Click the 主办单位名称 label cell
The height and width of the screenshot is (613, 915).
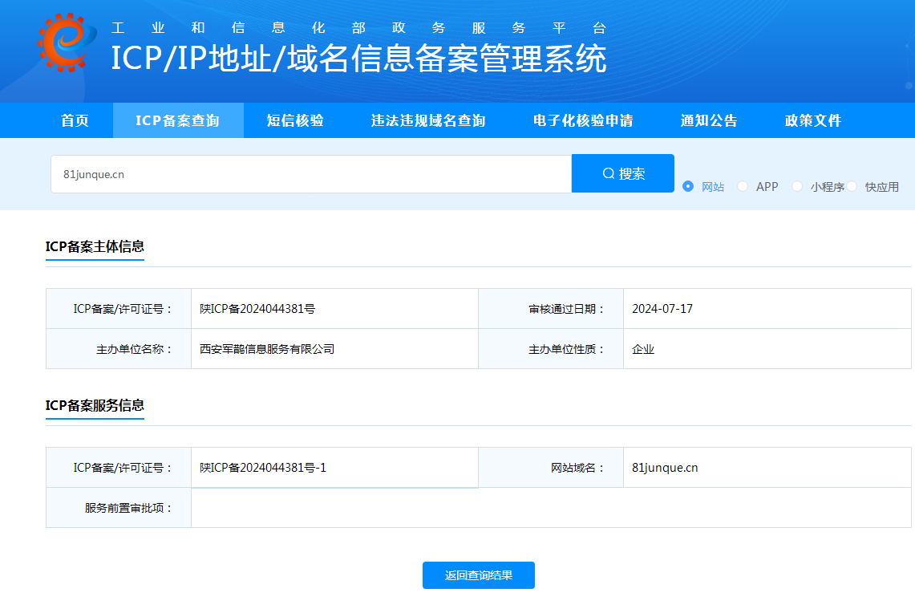119,349
